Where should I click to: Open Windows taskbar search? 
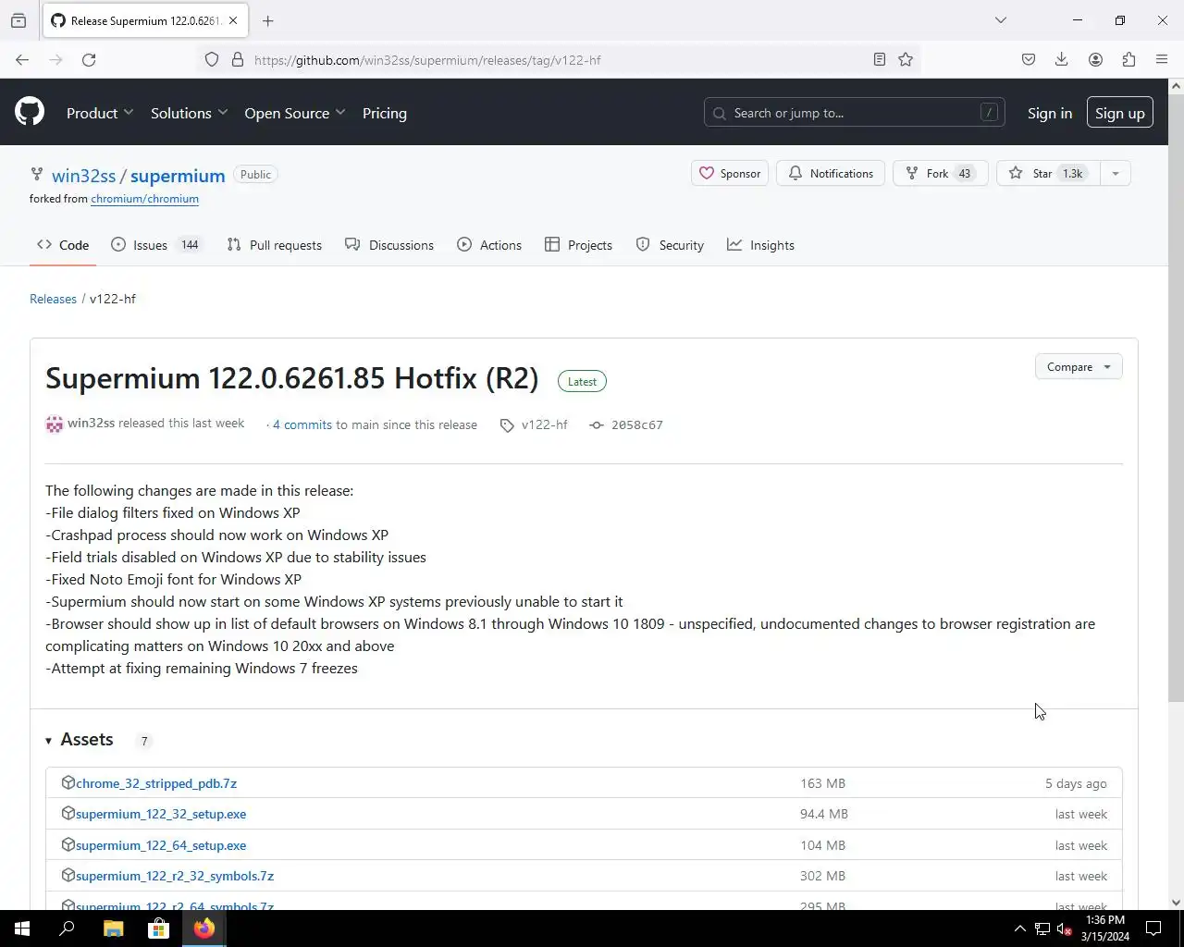tap(67, 929)
